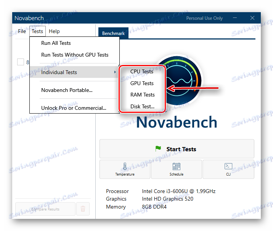Expand the Individual Tests submenu arrow
Image resolution: width=273 pixels, height=231 pixels.
[115, 72]
